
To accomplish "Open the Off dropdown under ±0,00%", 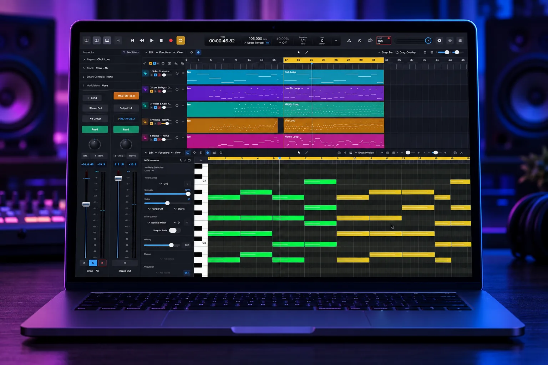I will pos(283,43).
